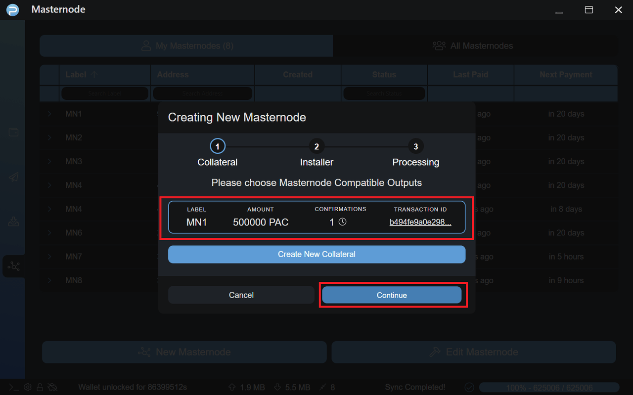Toggle the wallet lock icon in status bar
633x395 pixels.
[40, 388]
